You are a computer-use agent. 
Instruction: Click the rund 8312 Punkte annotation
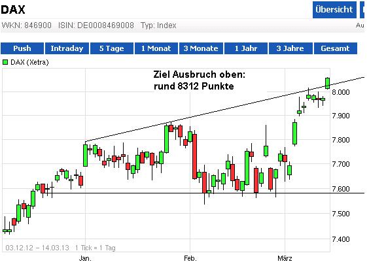[194, 86]
